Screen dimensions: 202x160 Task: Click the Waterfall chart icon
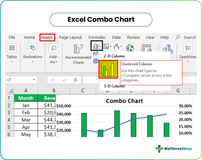(x=117, y=46)
